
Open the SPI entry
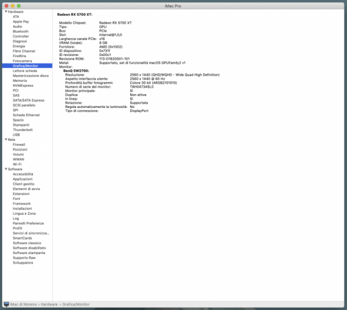tap(15, 110)
